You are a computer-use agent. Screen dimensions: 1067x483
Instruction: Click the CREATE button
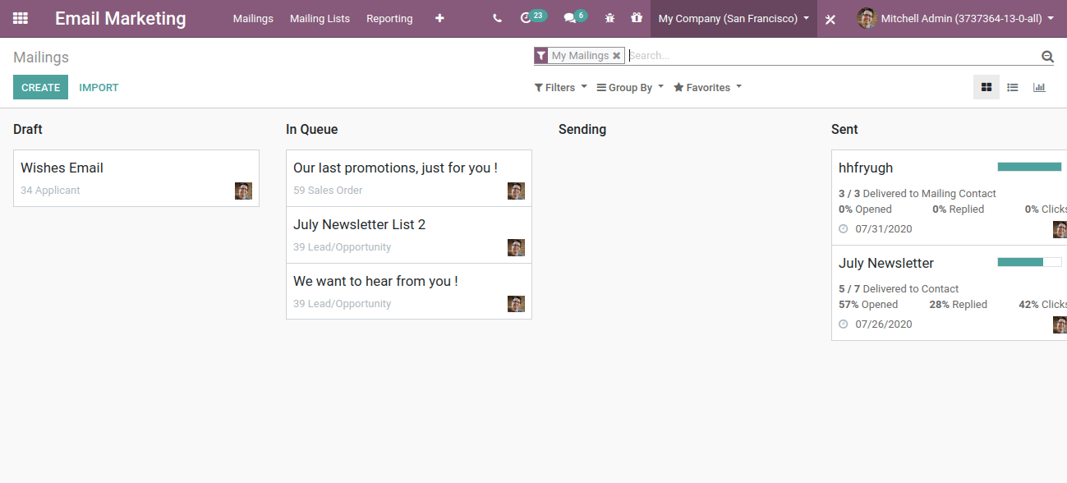(x=40, y=87)
